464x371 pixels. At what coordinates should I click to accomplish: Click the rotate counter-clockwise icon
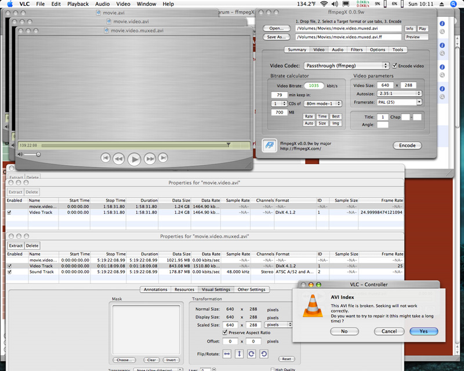pyautogui.click(x=264, y=354)
